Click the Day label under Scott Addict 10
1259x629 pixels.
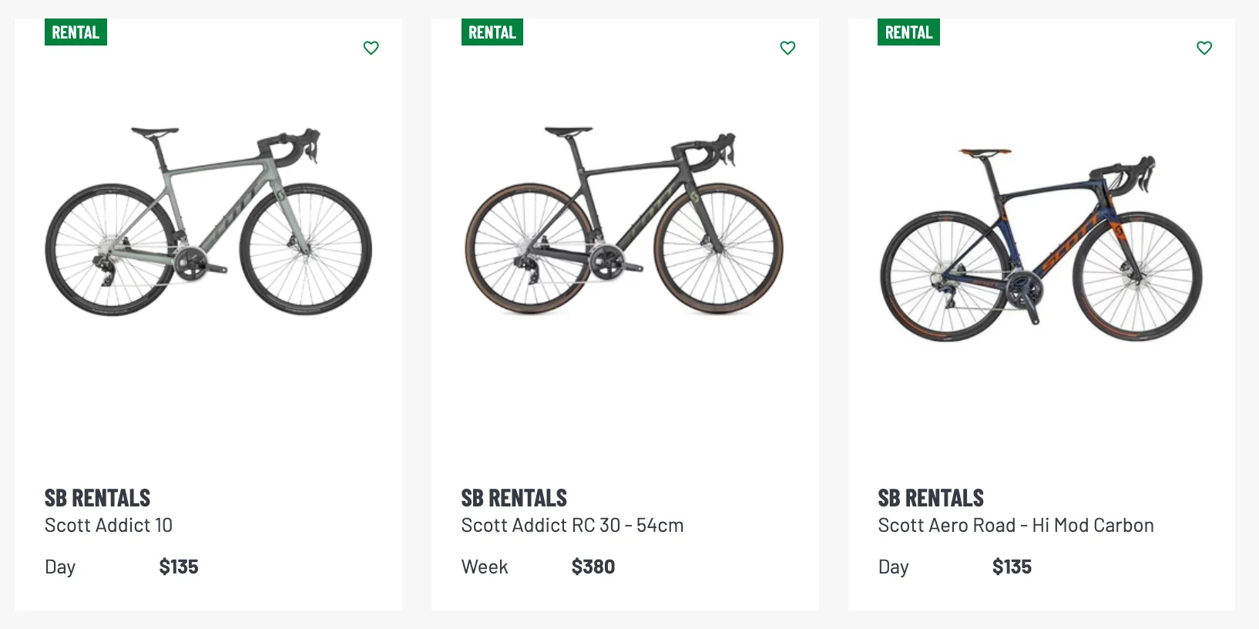[59, 567]
